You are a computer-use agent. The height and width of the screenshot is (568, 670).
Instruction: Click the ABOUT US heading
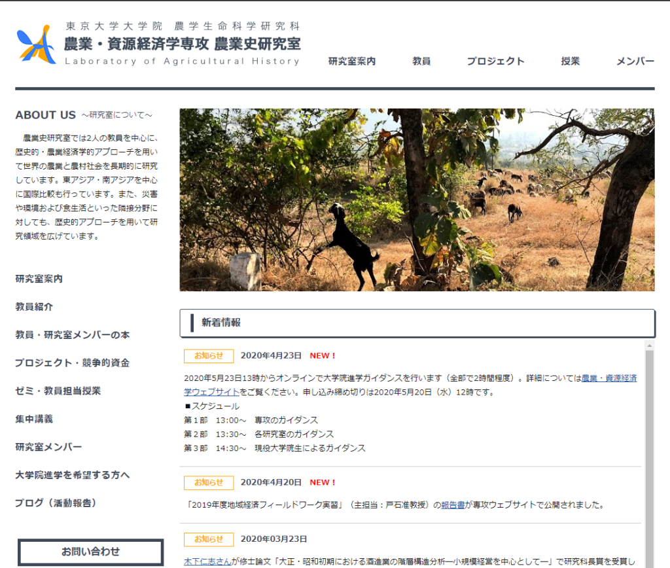45,115
